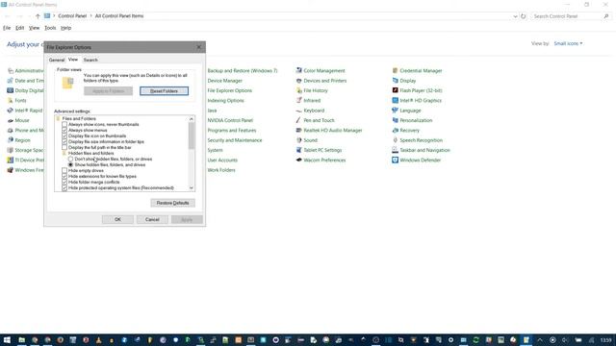
Task: Open Recovery icon in Control Panel
Action: pyautogui.click(x=396, y=131)
